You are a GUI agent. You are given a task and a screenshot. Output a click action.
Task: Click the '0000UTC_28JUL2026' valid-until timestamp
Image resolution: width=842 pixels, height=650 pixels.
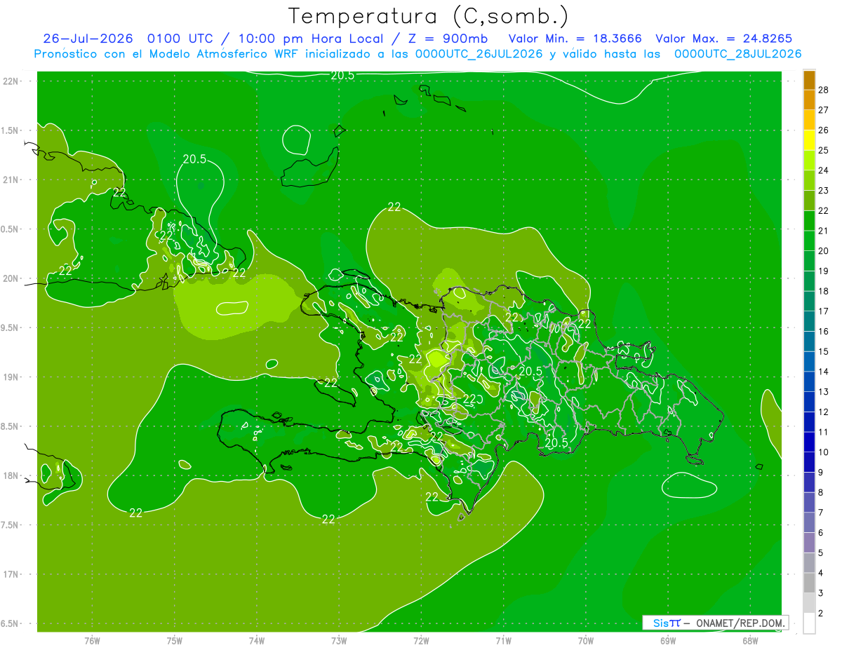coord(737,54)
